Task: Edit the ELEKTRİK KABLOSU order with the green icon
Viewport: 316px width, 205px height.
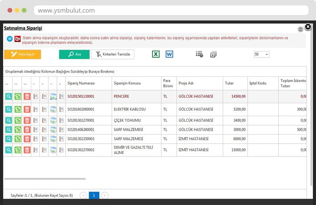Action: click(18, 109)
